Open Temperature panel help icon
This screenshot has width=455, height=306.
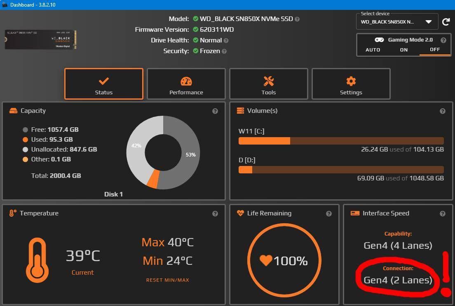tap(215, 214)
